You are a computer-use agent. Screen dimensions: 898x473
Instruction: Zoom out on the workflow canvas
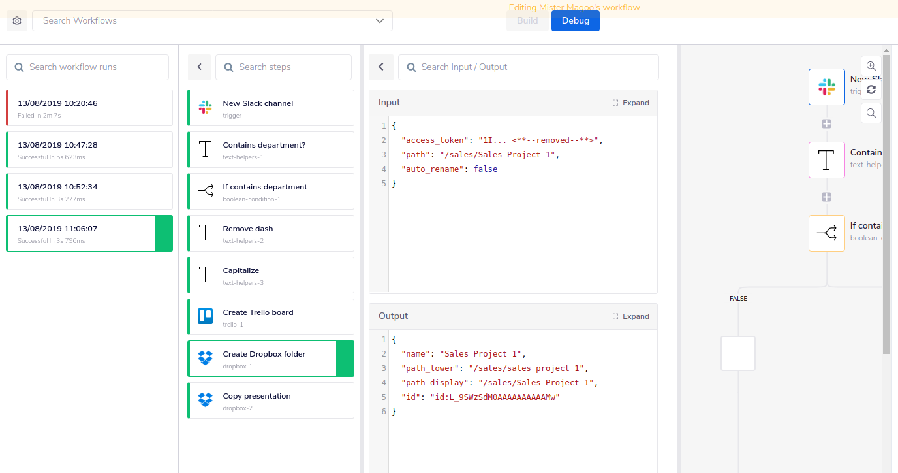click(871, 113)
